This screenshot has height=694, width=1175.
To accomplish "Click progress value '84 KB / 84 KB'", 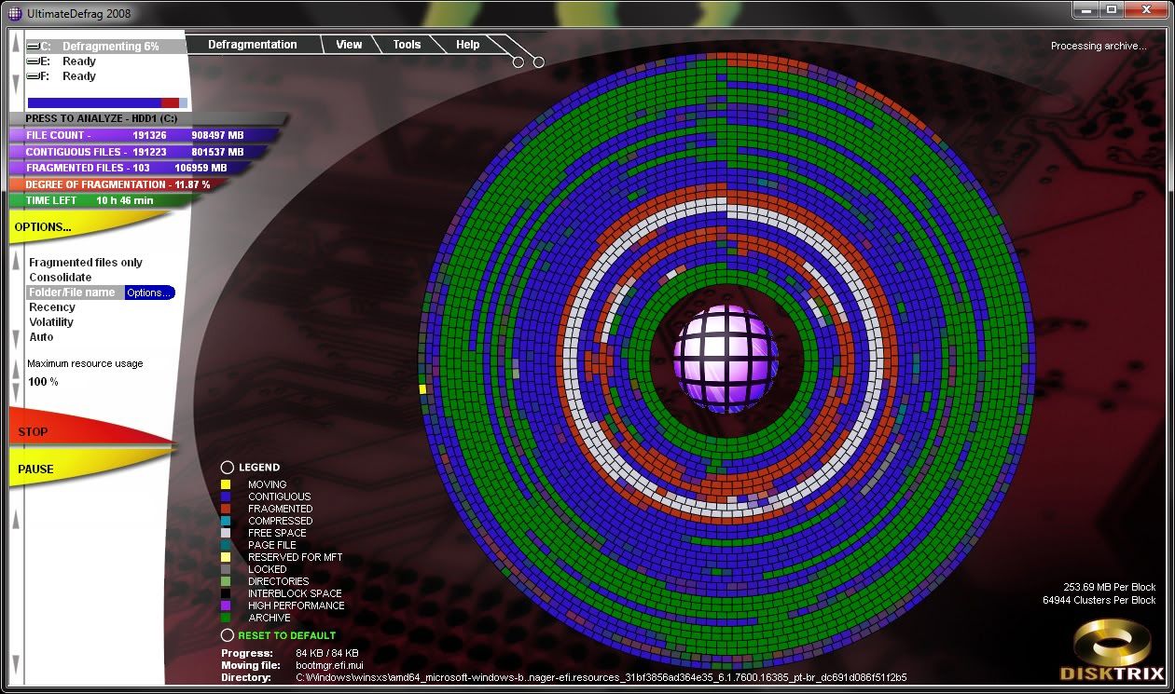I will point(327,653).
